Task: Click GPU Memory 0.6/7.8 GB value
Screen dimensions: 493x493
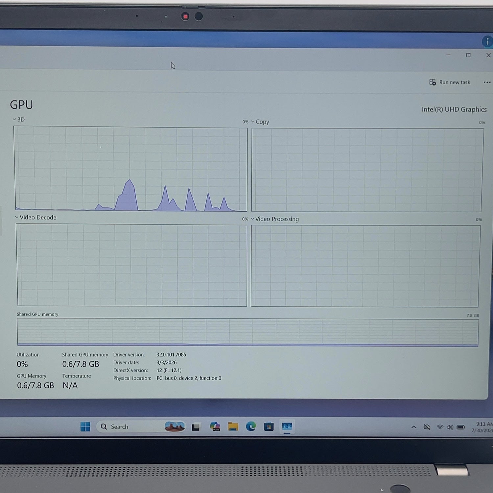Action: 35,386
